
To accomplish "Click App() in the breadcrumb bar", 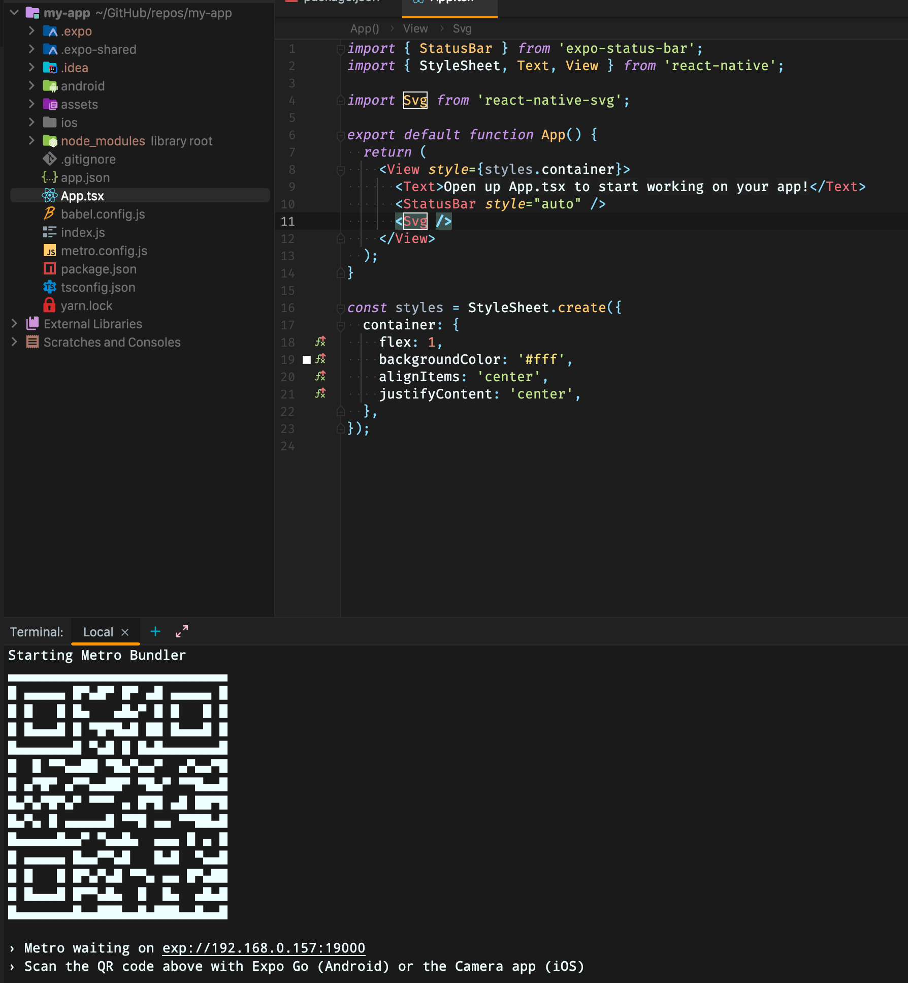I will (x=365, y=28).
